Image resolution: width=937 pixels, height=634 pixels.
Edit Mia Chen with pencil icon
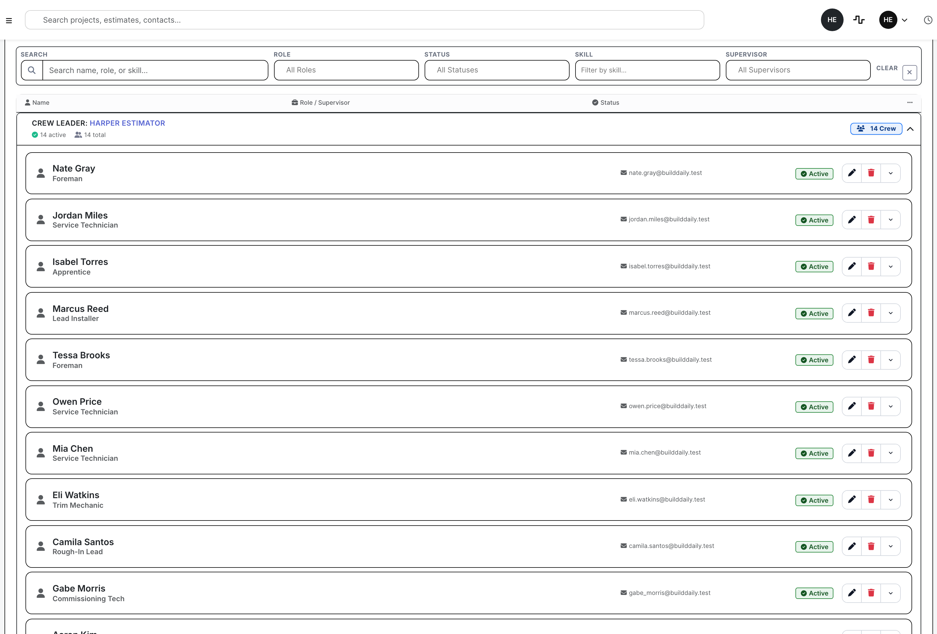pyautogui.click(x=852, y=453)
